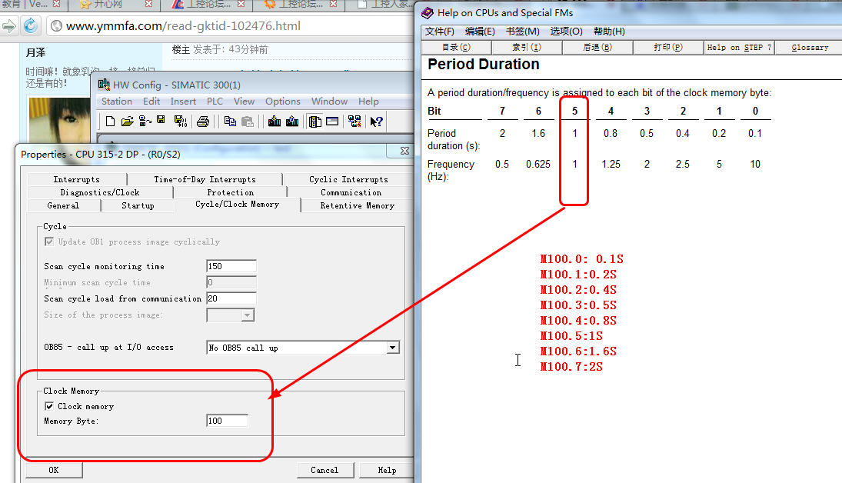Switch to the Retentive Memory tab
842x483 pixels.
tap(357, 205)
